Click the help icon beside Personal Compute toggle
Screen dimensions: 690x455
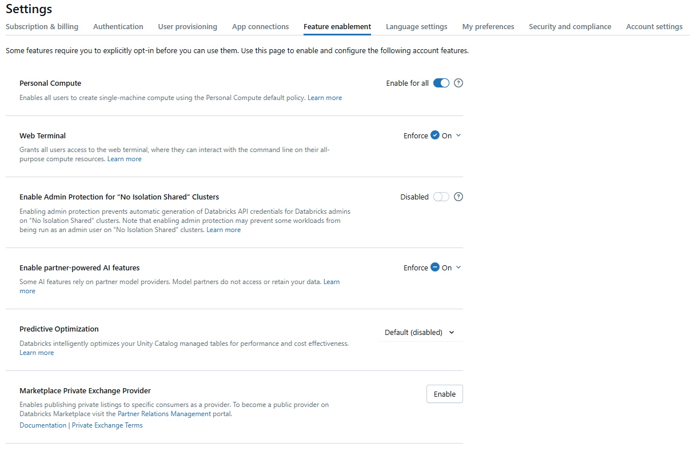458,83
